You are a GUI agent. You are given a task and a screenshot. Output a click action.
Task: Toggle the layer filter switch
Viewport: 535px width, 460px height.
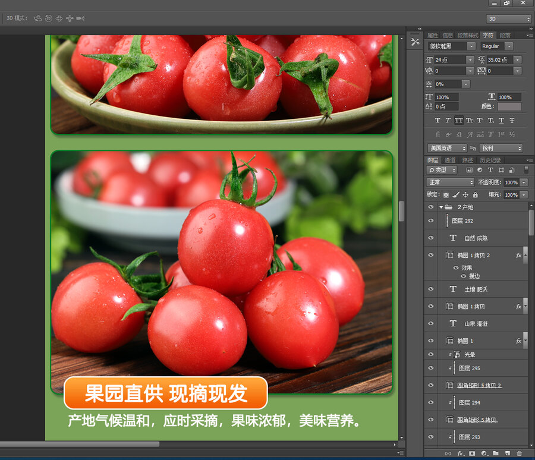coord(527,169)
